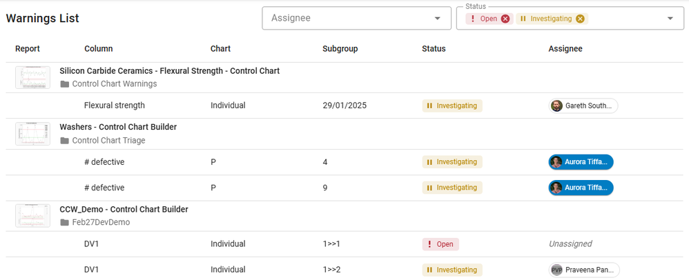Sort by the Subgroup column header
This screenshot has height=280, width=689.
tap(340, 49)
